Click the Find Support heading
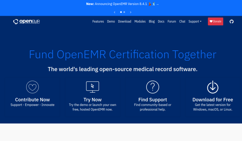This screenshot has height=141, width=242. [153, 100]
